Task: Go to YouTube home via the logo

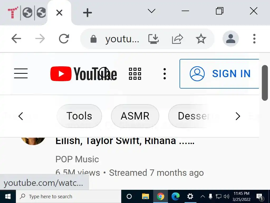Action: click(84, 74)
